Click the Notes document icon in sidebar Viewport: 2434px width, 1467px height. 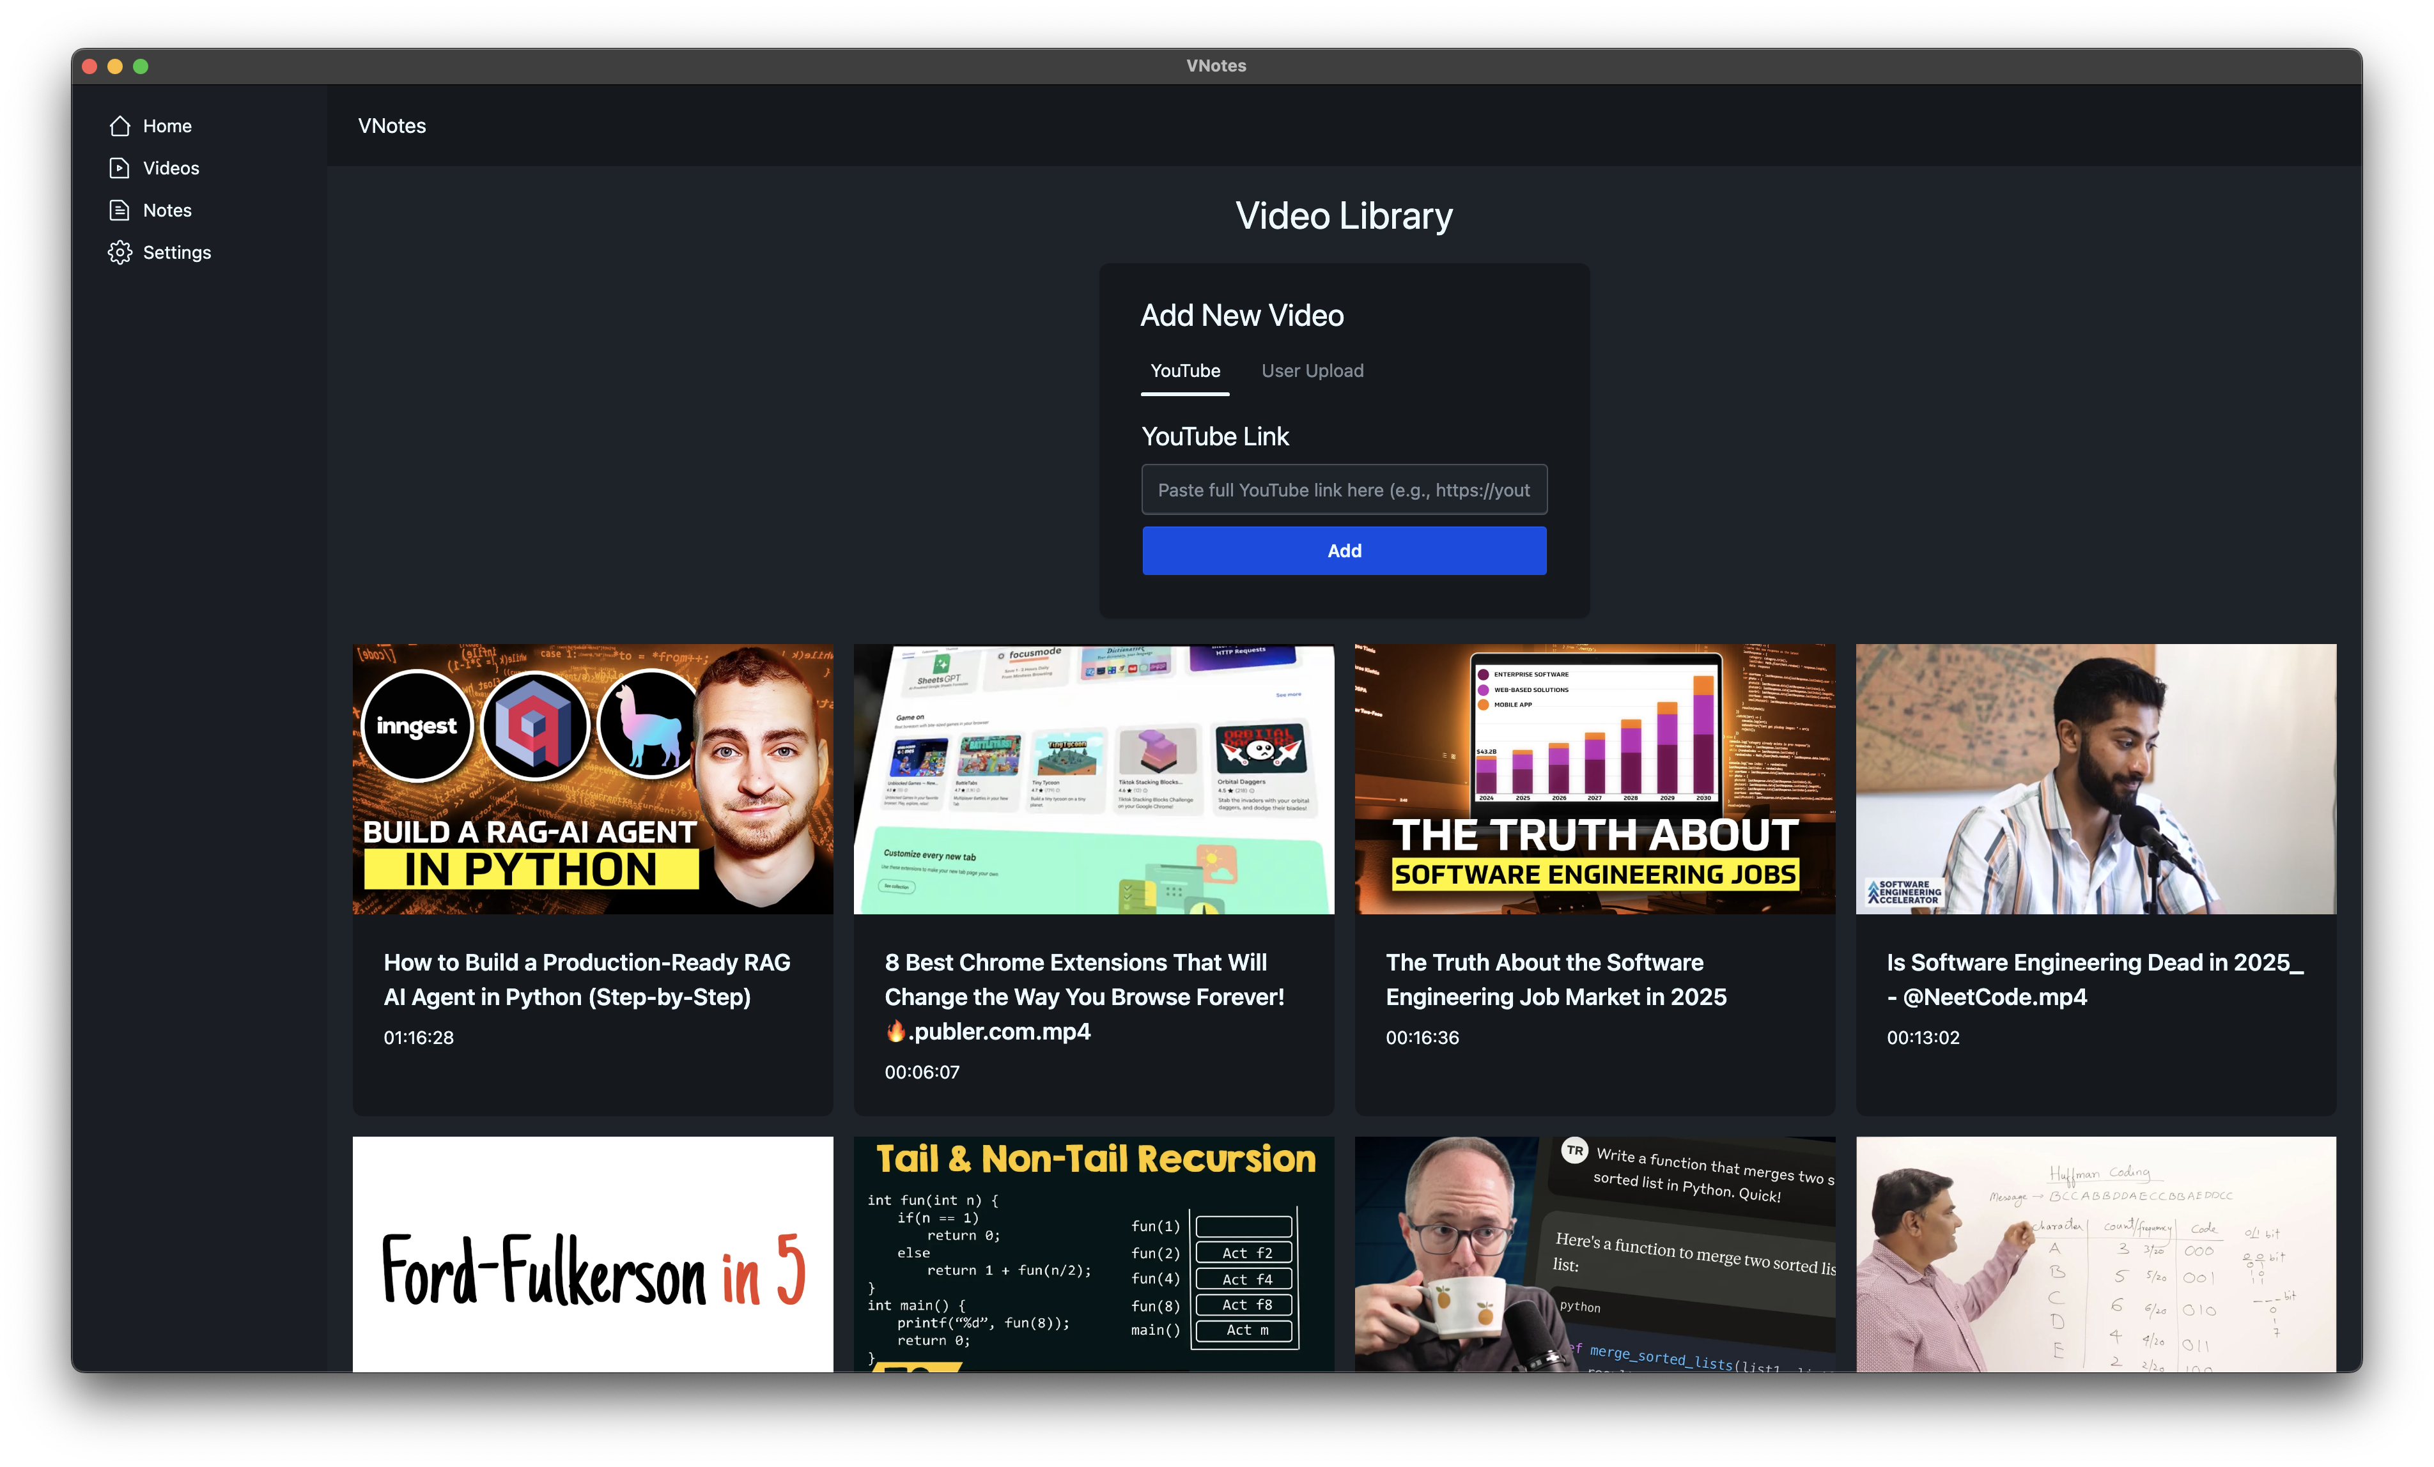pyautogui.click(x=120, y=210)
